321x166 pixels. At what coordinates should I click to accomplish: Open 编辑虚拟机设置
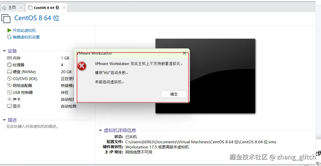[26, 37]
